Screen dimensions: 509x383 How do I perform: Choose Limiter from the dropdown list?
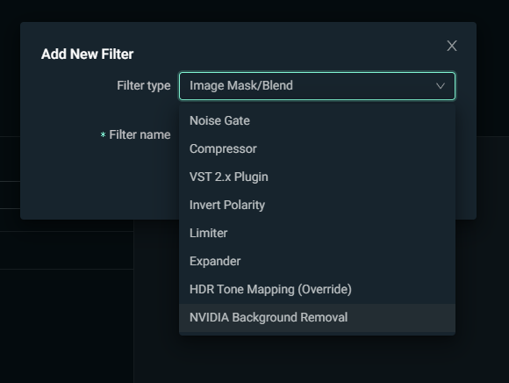(x=317, y=234)
